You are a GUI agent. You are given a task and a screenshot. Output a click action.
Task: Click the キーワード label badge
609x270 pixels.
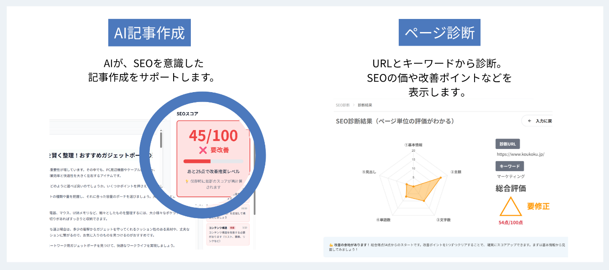[510, 166]
